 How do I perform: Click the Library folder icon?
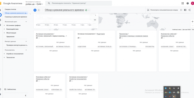[x=5, y=89]
